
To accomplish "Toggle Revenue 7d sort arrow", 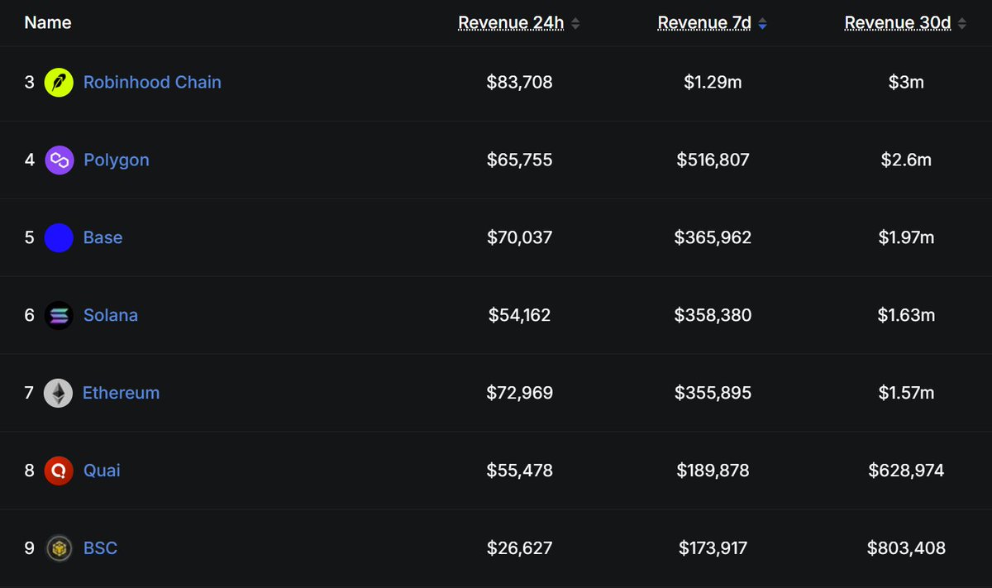I will click(x=762, y=24).
